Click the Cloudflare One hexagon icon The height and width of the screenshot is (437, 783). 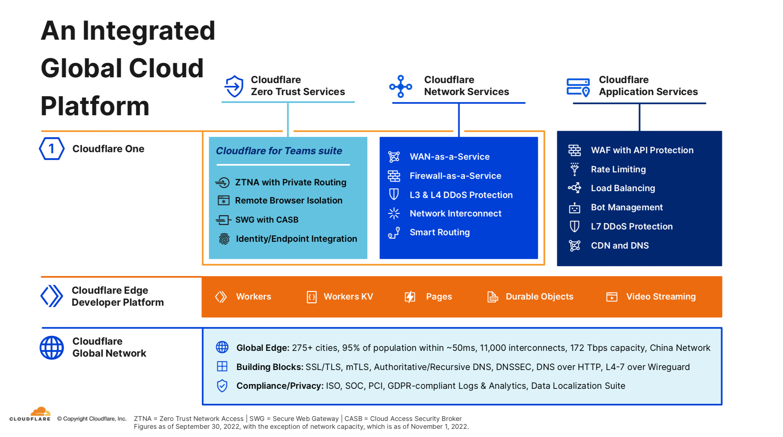coord(52,149)
